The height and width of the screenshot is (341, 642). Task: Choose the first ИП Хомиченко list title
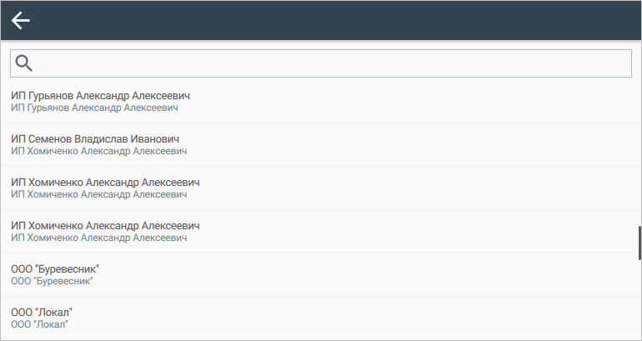[106, 182]
